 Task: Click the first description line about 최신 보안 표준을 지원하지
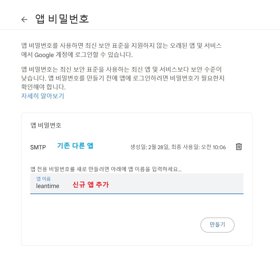click(x=121, y=46)
